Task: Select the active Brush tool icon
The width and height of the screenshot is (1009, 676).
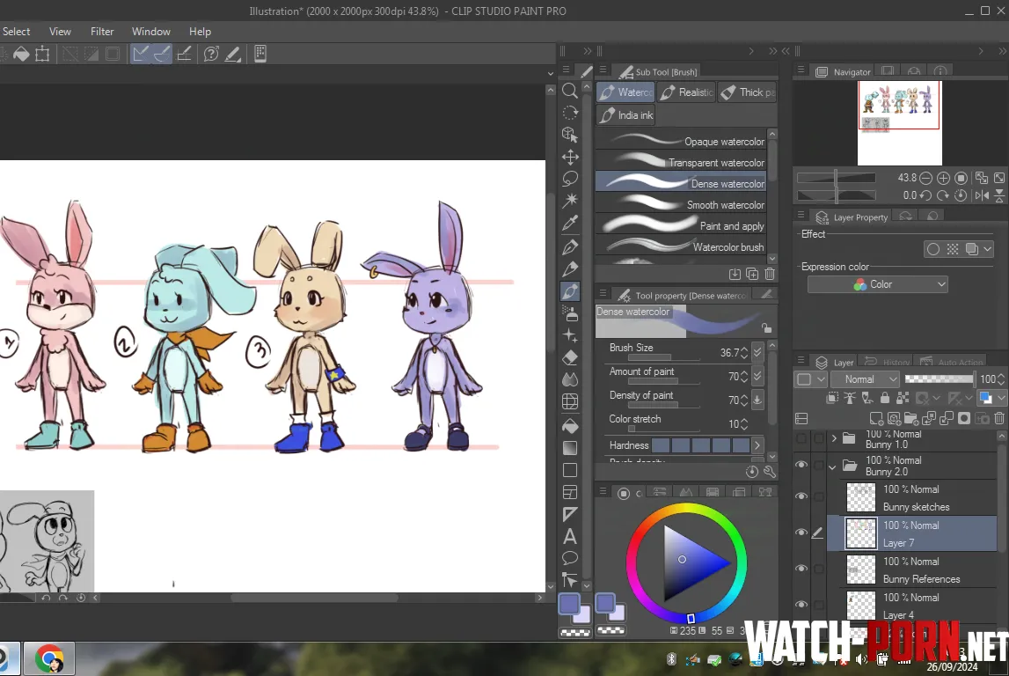Action: [x=569, y=291]
